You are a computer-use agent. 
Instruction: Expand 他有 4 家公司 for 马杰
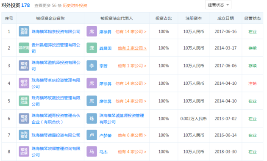tap(132, 152)
